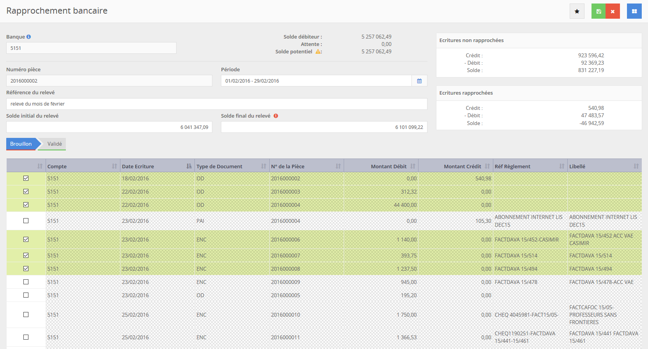Click the green save icon button

pyautogui.click(x=599, y=11)
